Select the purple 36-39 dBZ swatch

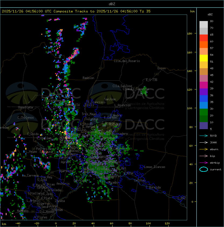(204, 92)
